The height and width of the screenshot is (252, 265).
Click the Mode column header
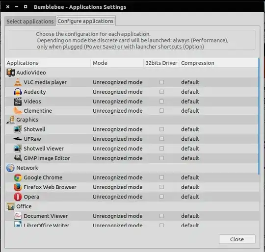pos(117,63)
